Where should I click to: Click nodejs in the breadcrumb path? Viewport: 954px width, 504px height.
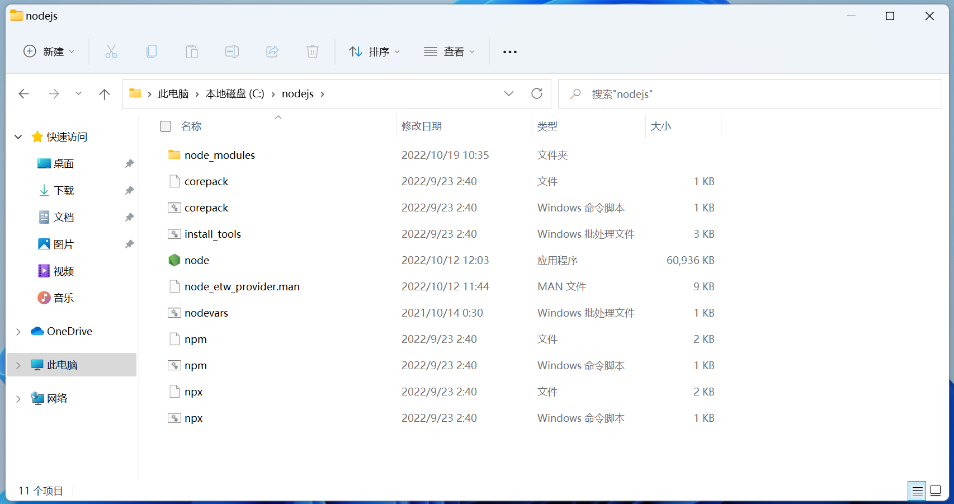point(297,94)
